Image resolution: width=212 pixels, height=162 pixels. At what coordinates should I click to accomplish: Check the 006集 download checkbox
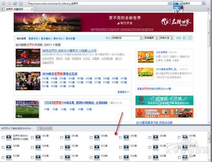(150, 138)
